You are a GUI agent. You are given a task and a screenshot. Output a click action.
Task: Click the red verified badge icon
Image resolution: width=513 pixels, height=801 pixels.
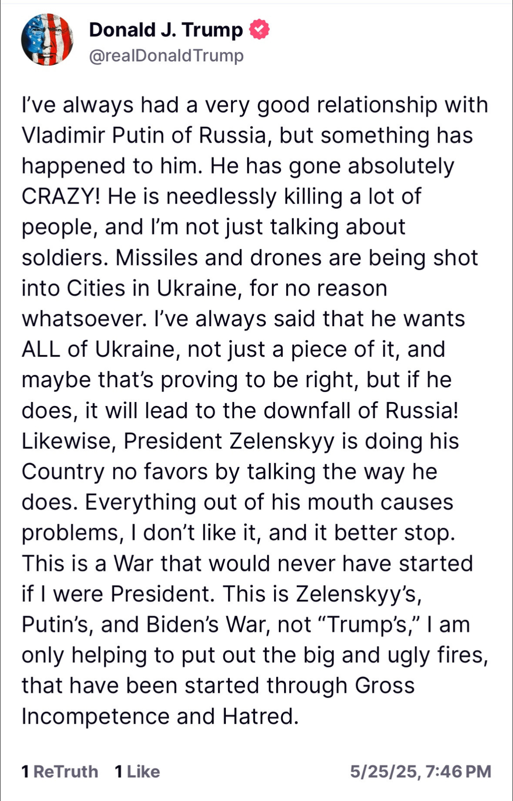[x=259, y=30]
